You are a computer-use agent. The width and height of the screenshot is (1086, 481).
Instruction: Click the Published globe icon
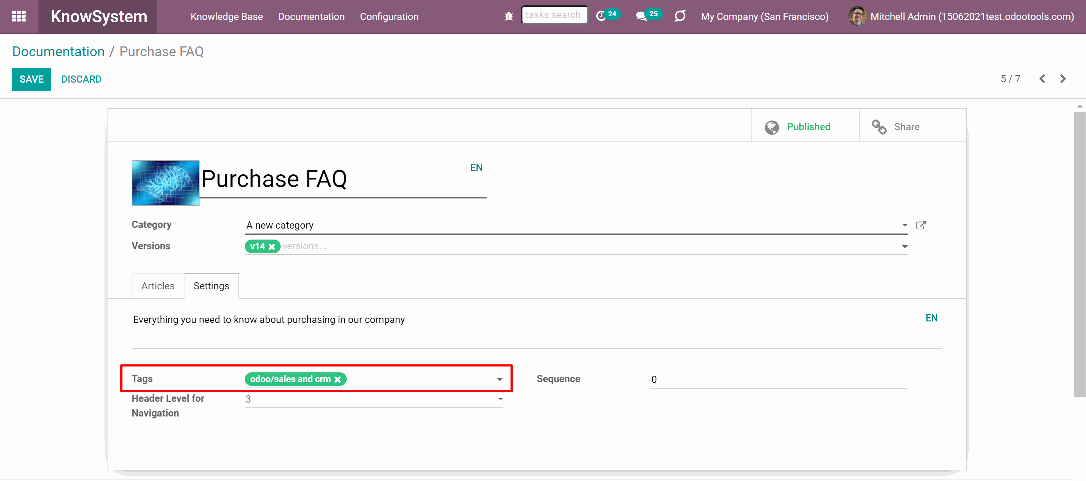(x=771, y=127)
